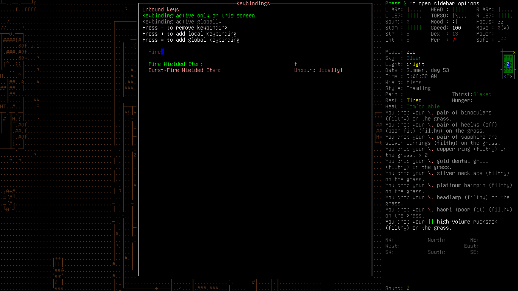Click the R LEG health bar
This screenshot has height=291, width=518.
[505, 16]
